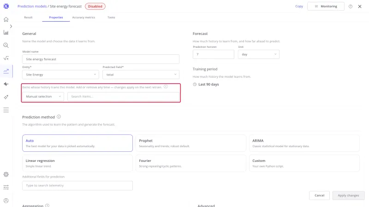Select the Auto prediction method
This screenshot has width=369, height=207.
click(77, 143)
